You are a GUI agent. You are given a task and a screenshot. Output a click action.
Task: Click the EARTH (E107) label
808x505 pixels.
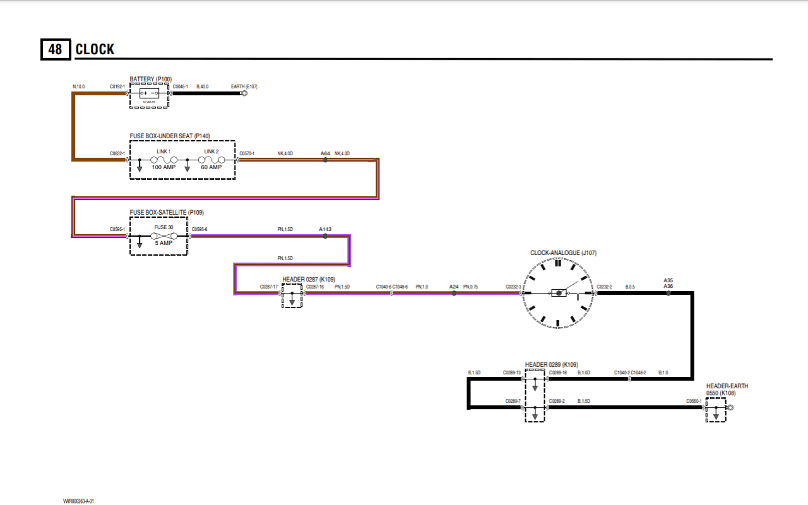point(244,86)
